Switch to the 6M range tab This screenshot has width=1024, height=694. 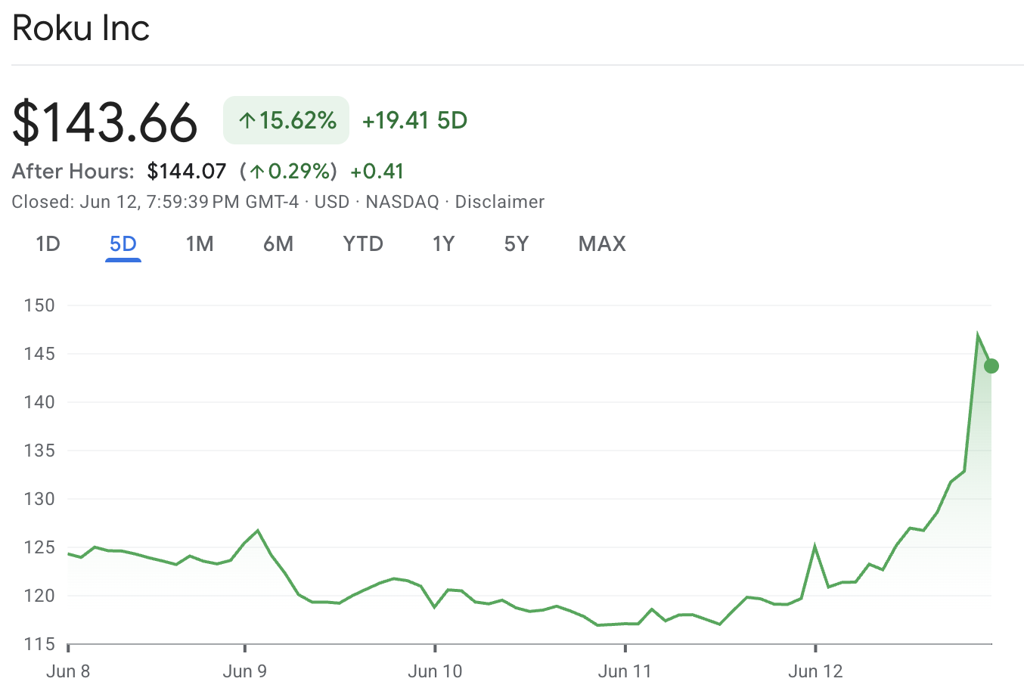click(278, 243)
